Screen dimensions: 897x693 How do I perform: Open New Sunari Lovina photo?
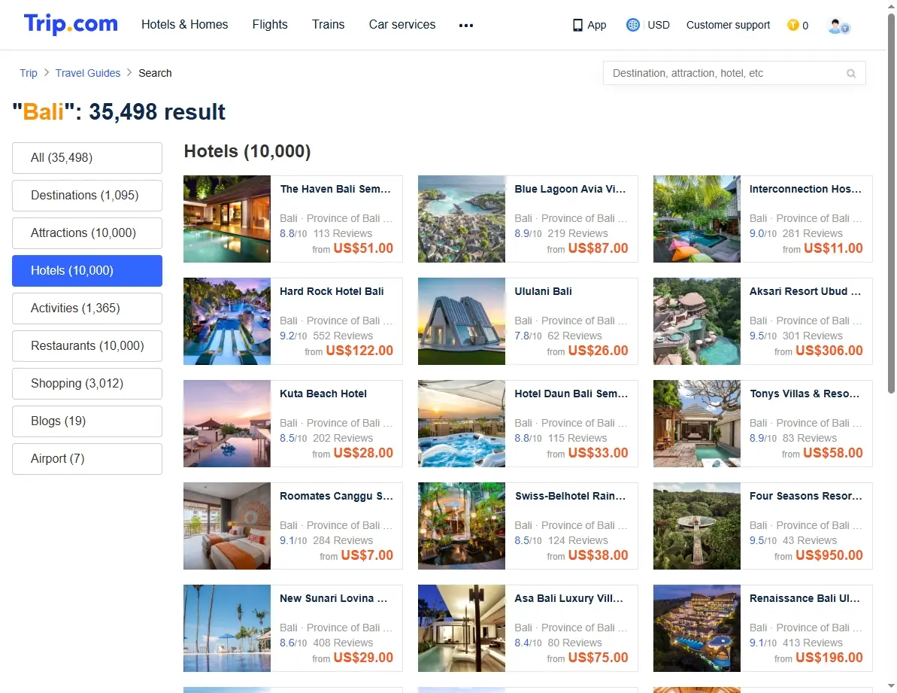point(227,628)
